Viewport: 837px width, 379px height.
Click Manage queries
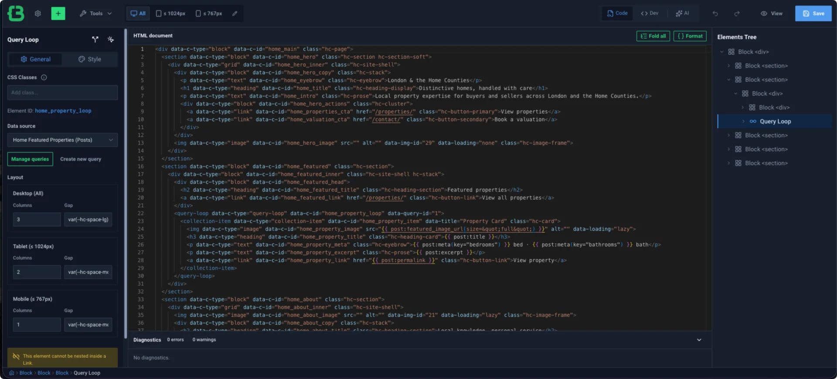30,159
